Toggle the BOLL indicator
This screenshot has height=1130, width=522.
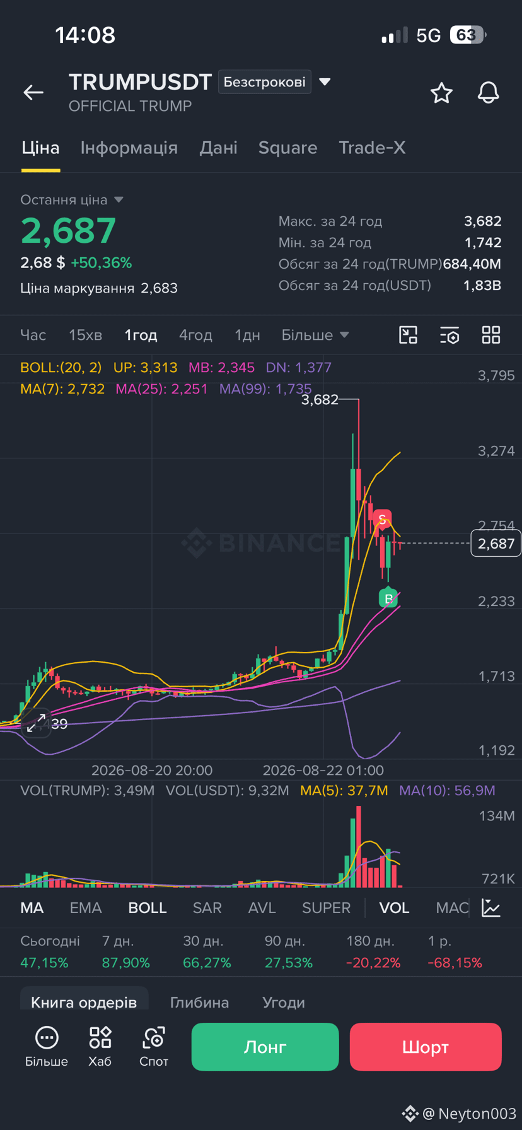pos(148,908)
